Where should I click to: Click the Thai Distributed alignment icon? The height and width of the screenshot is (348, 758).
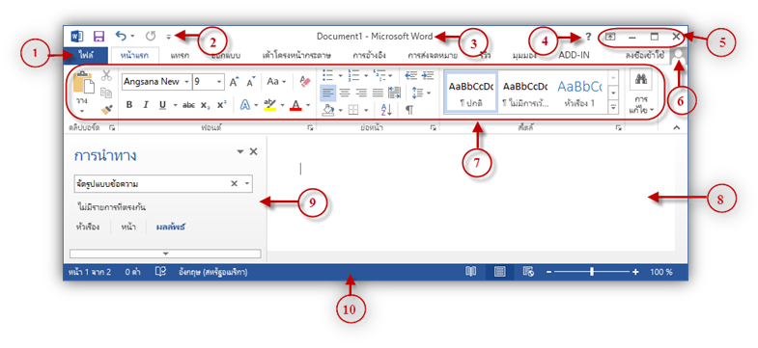(x=395, y=93)
